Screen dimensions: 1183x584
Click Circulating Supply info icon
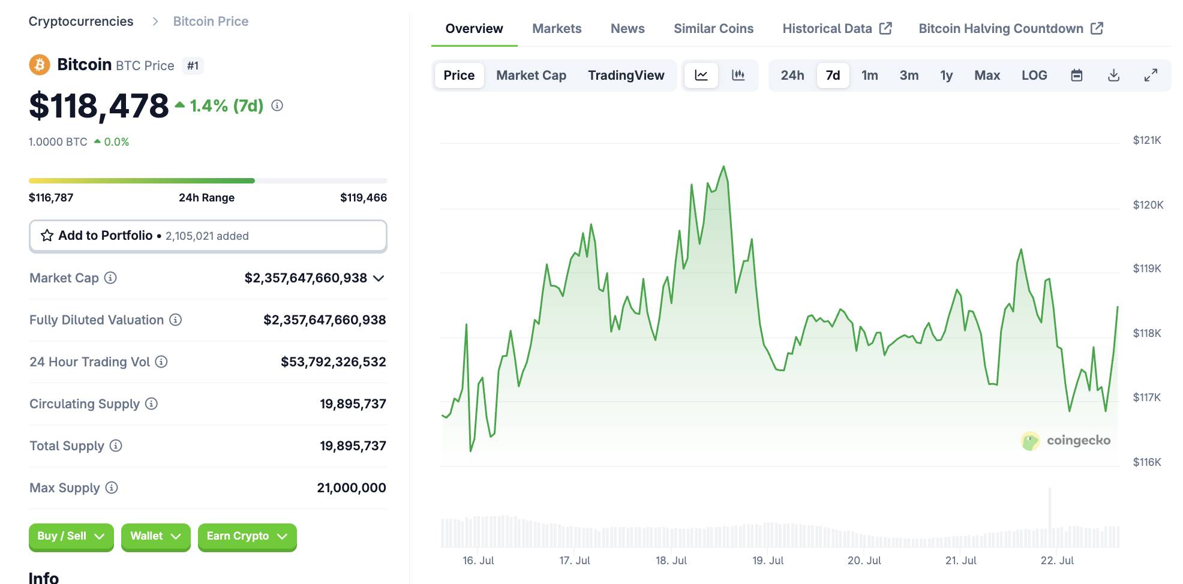point(151,404)
